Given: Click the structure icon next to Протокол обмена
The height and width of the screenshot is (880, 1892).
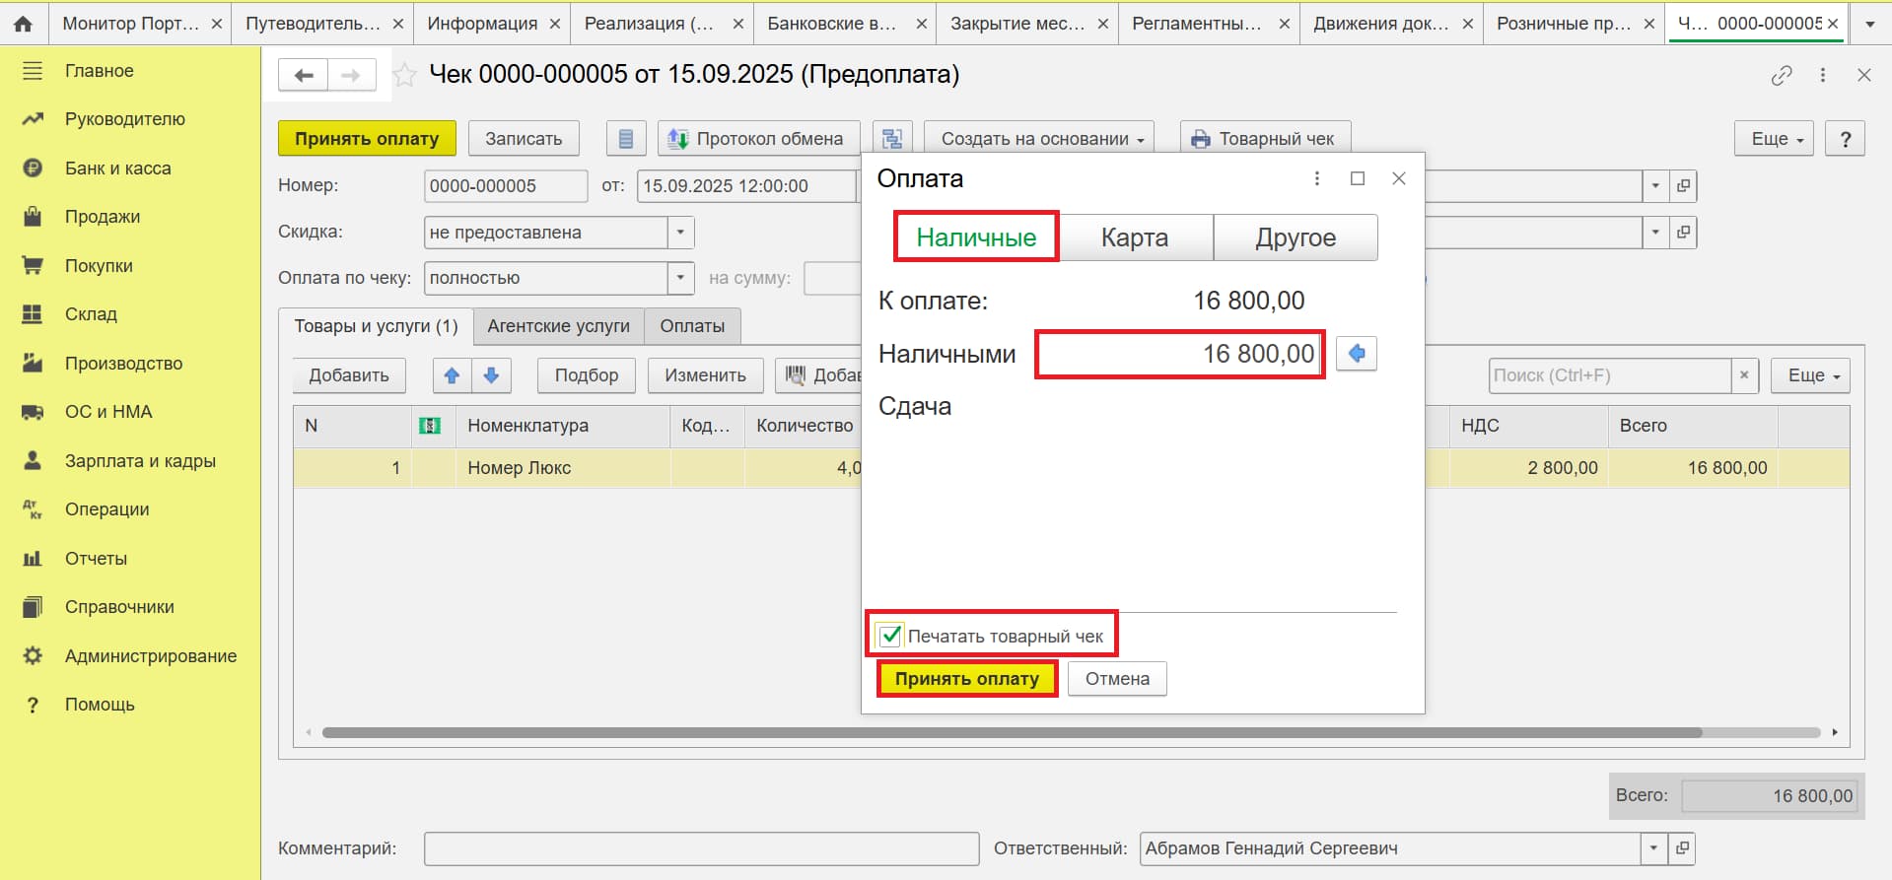Looking at the screenshot, I should [x=891, y=139].
